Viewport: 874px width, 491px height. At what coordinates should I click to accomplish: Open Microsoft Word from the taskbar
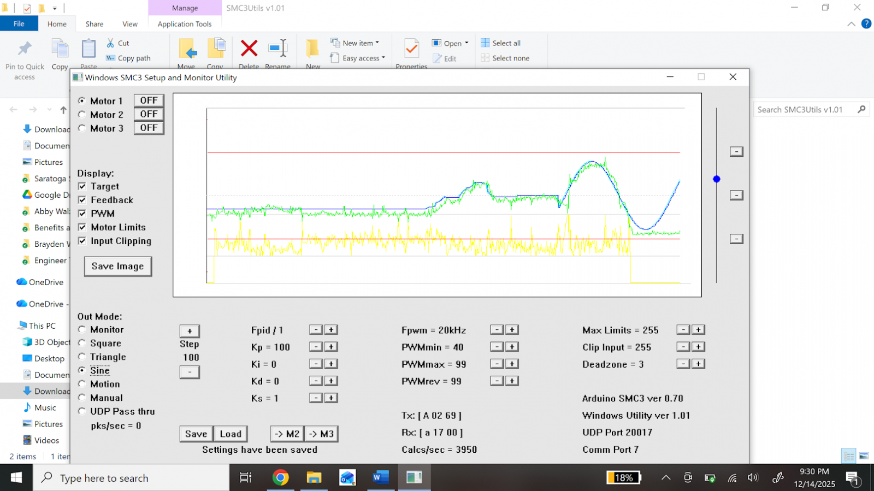[380, 478]
